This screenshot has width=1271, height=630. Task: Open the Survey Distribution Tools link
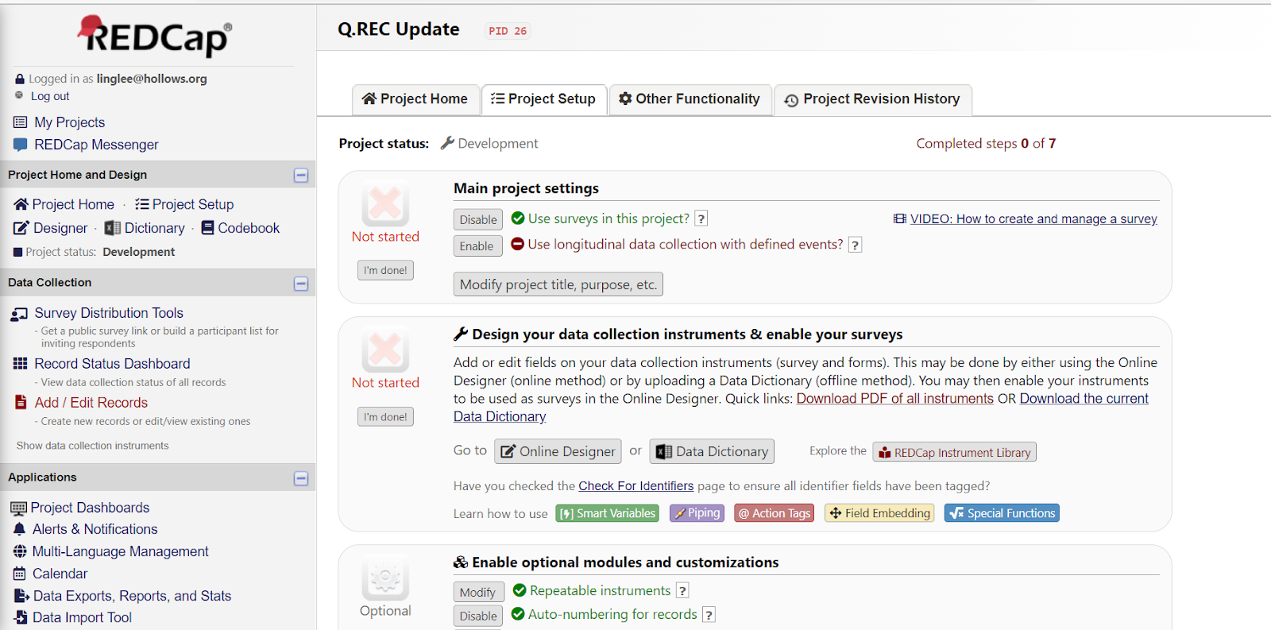[x=109, y=313]
